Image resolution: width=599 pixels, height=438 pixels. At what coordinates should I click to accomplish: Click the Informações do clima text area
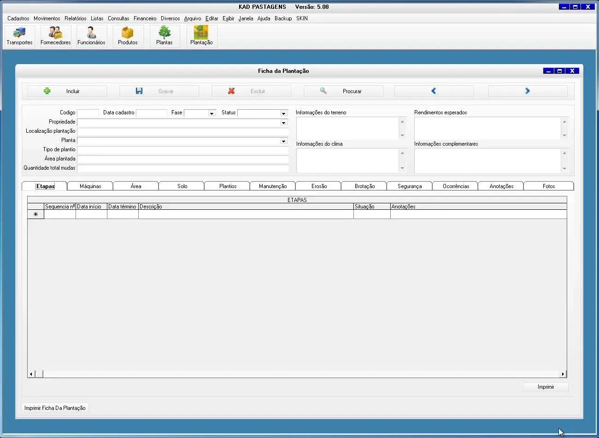tap(348, 160)
